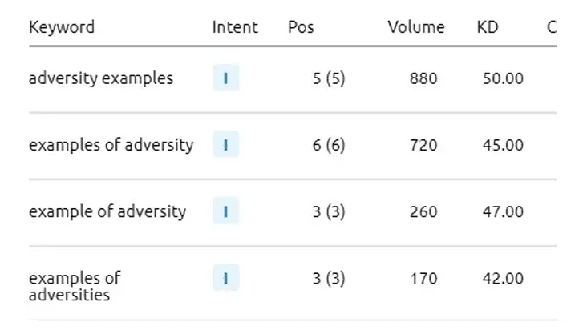
Task: Click the Intent badge for example of adversity
Action: coord(225,211)
